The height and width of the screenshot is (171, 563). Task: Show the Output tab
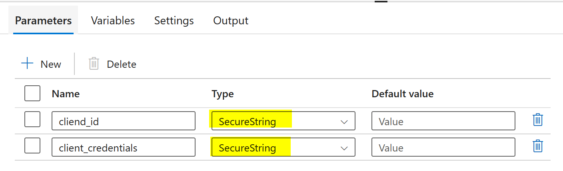(x=231, y=21)
